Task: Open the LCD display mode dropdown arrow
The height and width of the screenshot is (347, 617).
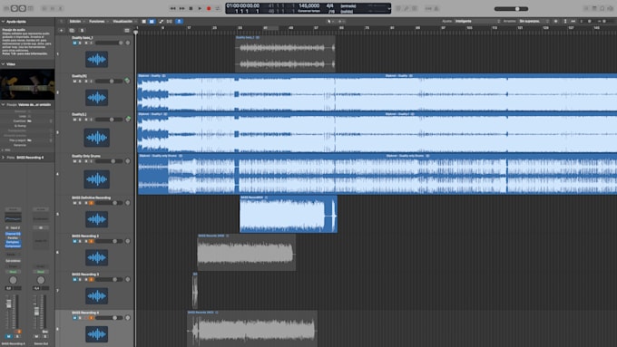Action: click(388, 8)
